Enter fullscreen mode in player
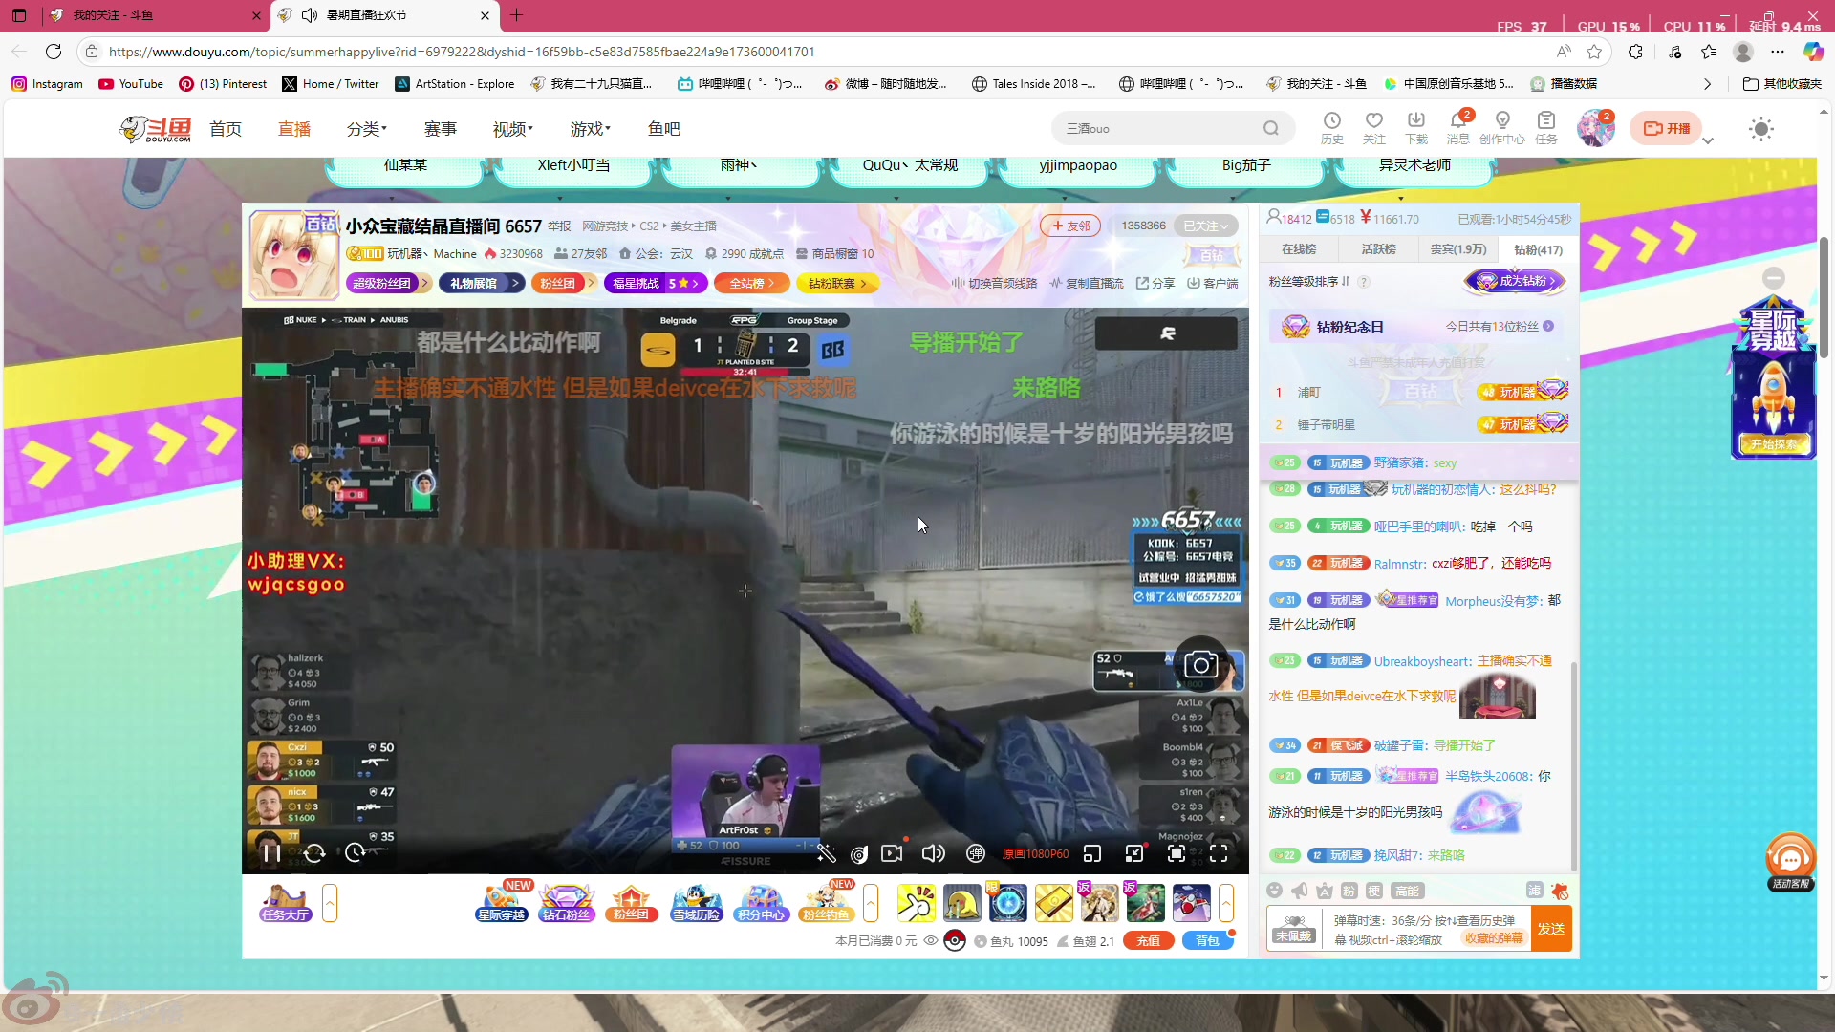 pos(1219,853)
